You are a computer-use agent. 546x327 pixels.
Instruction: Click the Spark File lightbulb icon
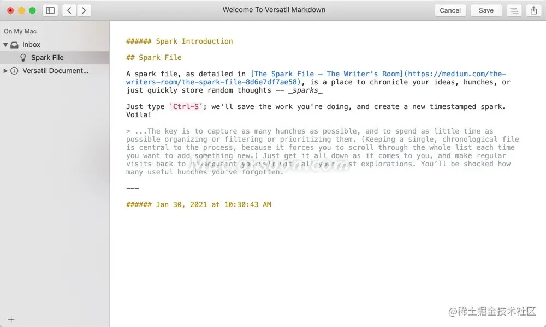tap(23, 58)
